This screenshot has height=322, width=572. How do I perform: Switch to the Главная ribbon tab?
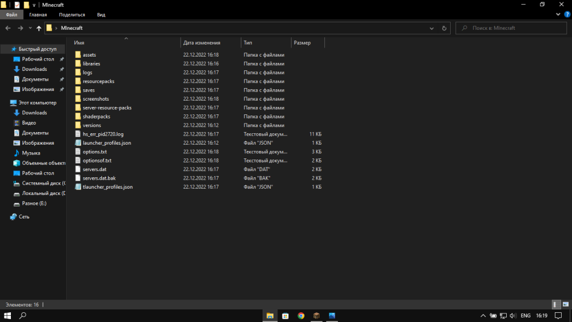point(38,15)
